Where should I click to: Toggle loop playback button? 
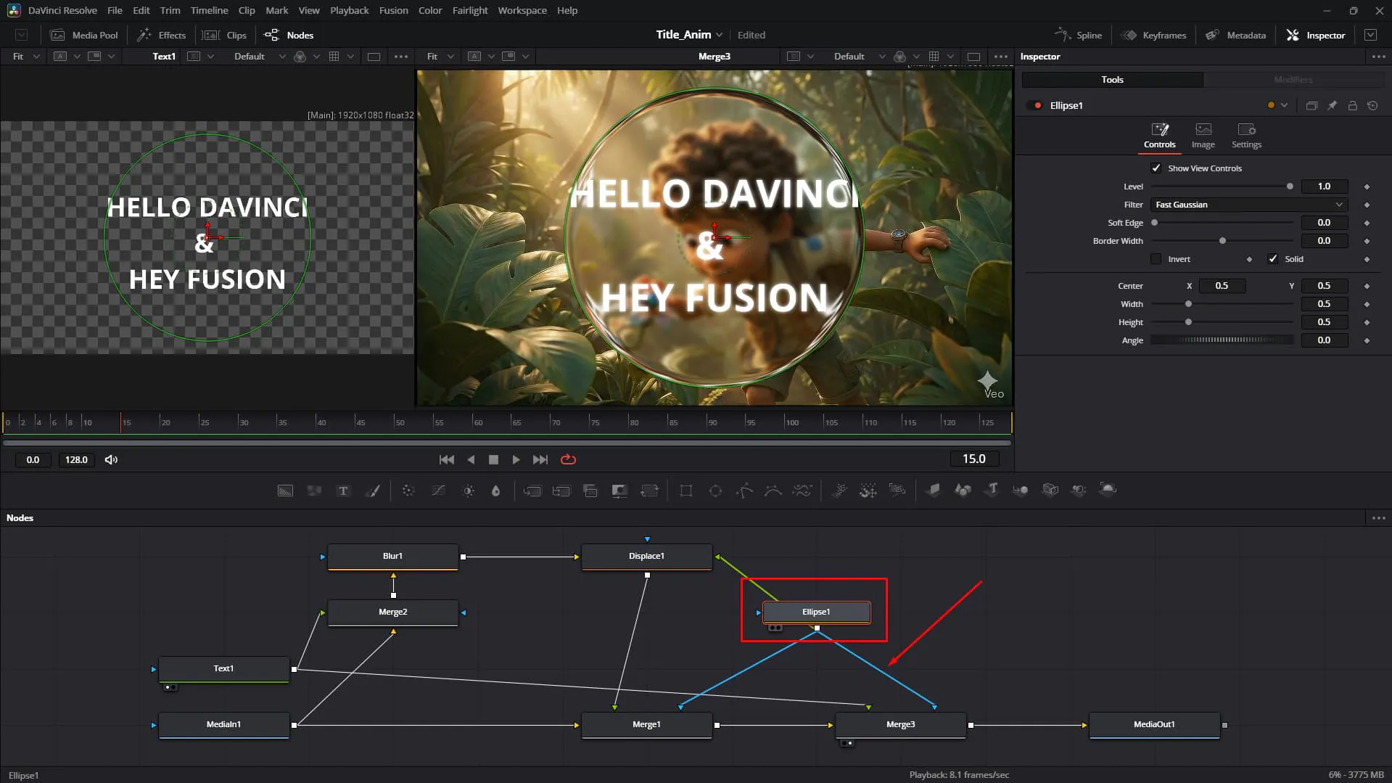click(x=568, y=459)
